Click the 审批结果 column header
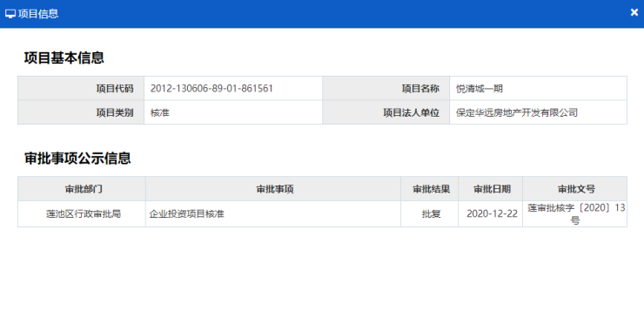 click(430, 189)
